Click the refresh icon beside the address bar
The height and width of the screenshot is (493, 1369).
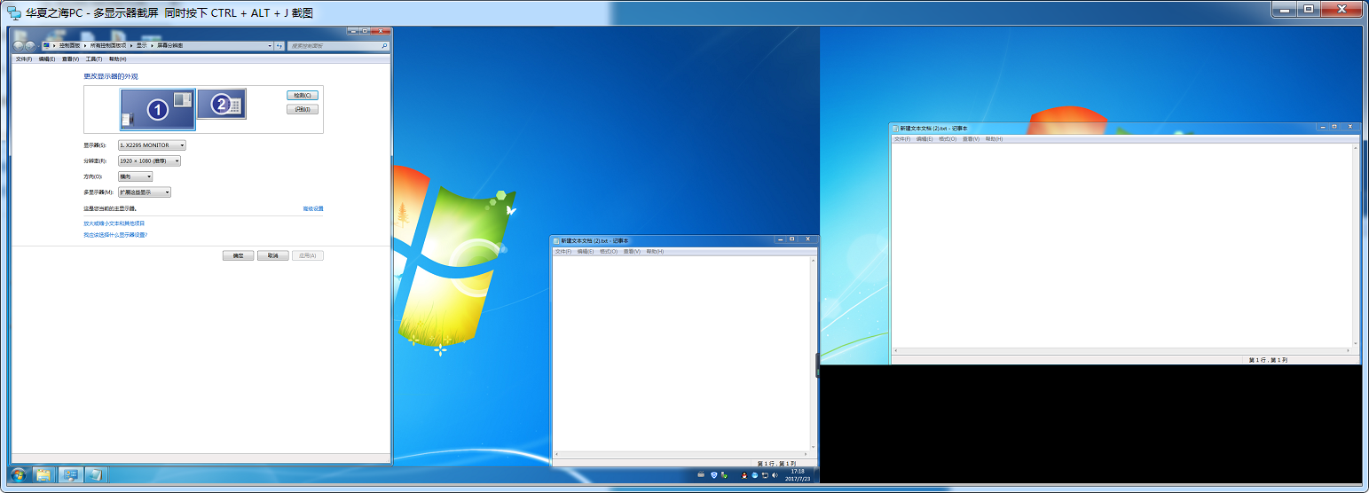pos(279,45)
